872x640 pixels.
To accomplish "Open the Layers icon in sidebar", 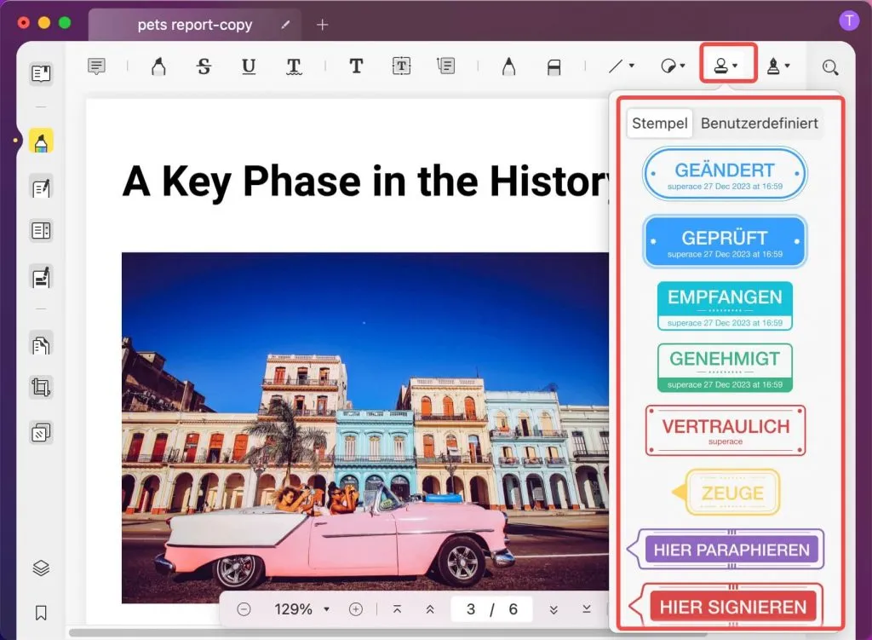I will coord(41,568).
